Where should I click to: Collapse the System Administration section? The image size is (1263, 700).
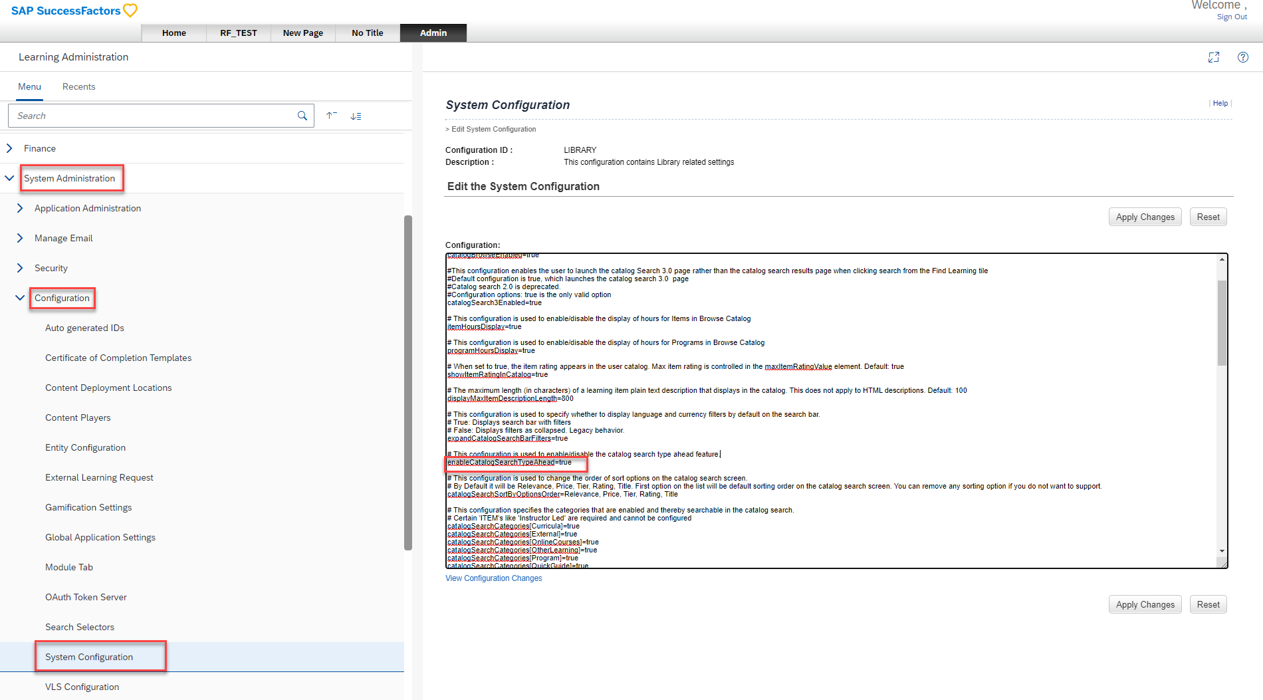[x=9, y=178]
